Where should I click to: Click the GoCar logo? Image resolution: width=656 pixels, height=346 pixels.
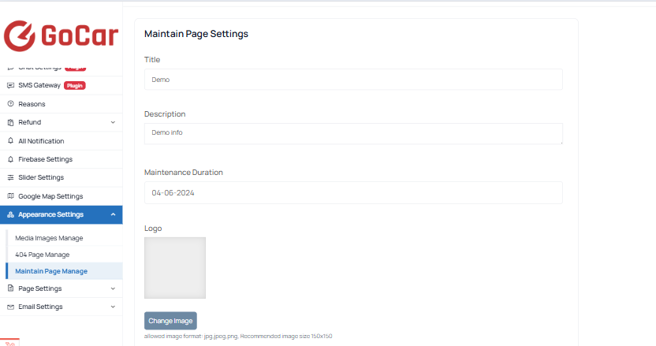coord(61,36)
